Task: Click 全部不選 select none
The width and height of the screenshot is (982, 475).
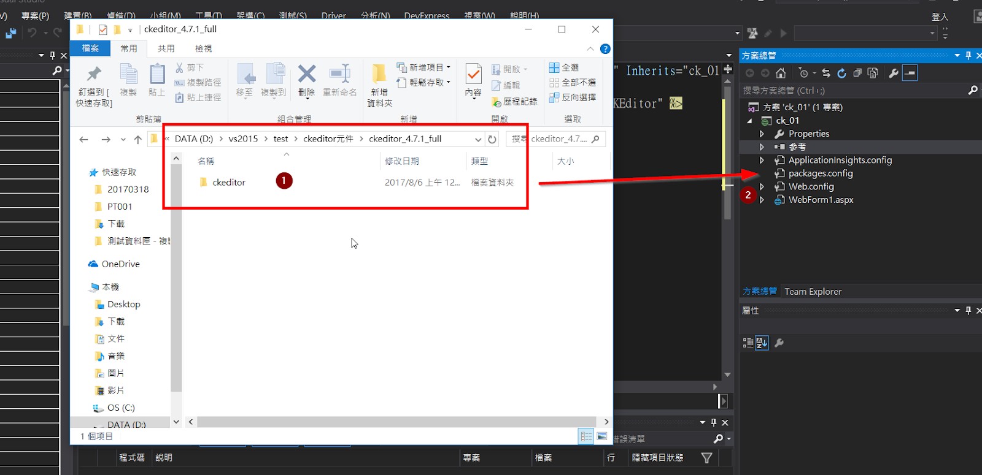Action: [573, 82]
